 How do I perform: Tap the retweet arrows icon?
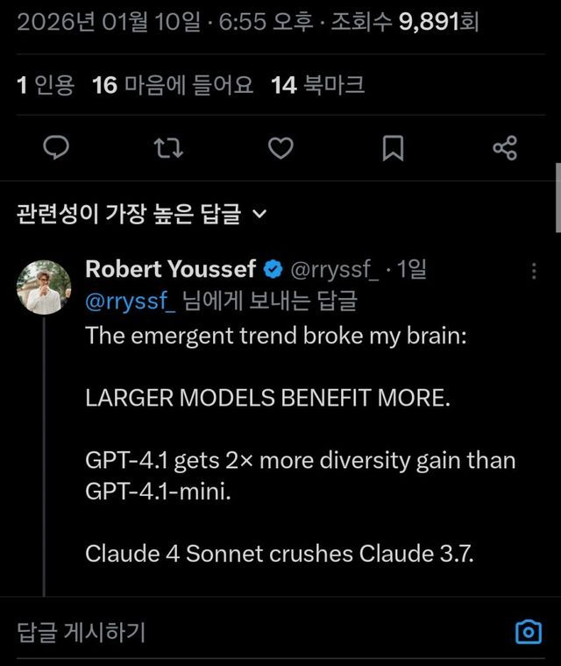[168, 148]
